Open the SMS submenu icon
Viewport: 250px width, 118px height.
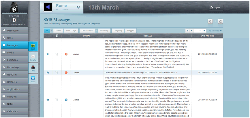point(33,47)
